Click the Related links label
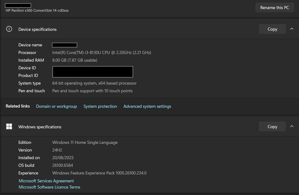The image size is (299, 195). 18,106
